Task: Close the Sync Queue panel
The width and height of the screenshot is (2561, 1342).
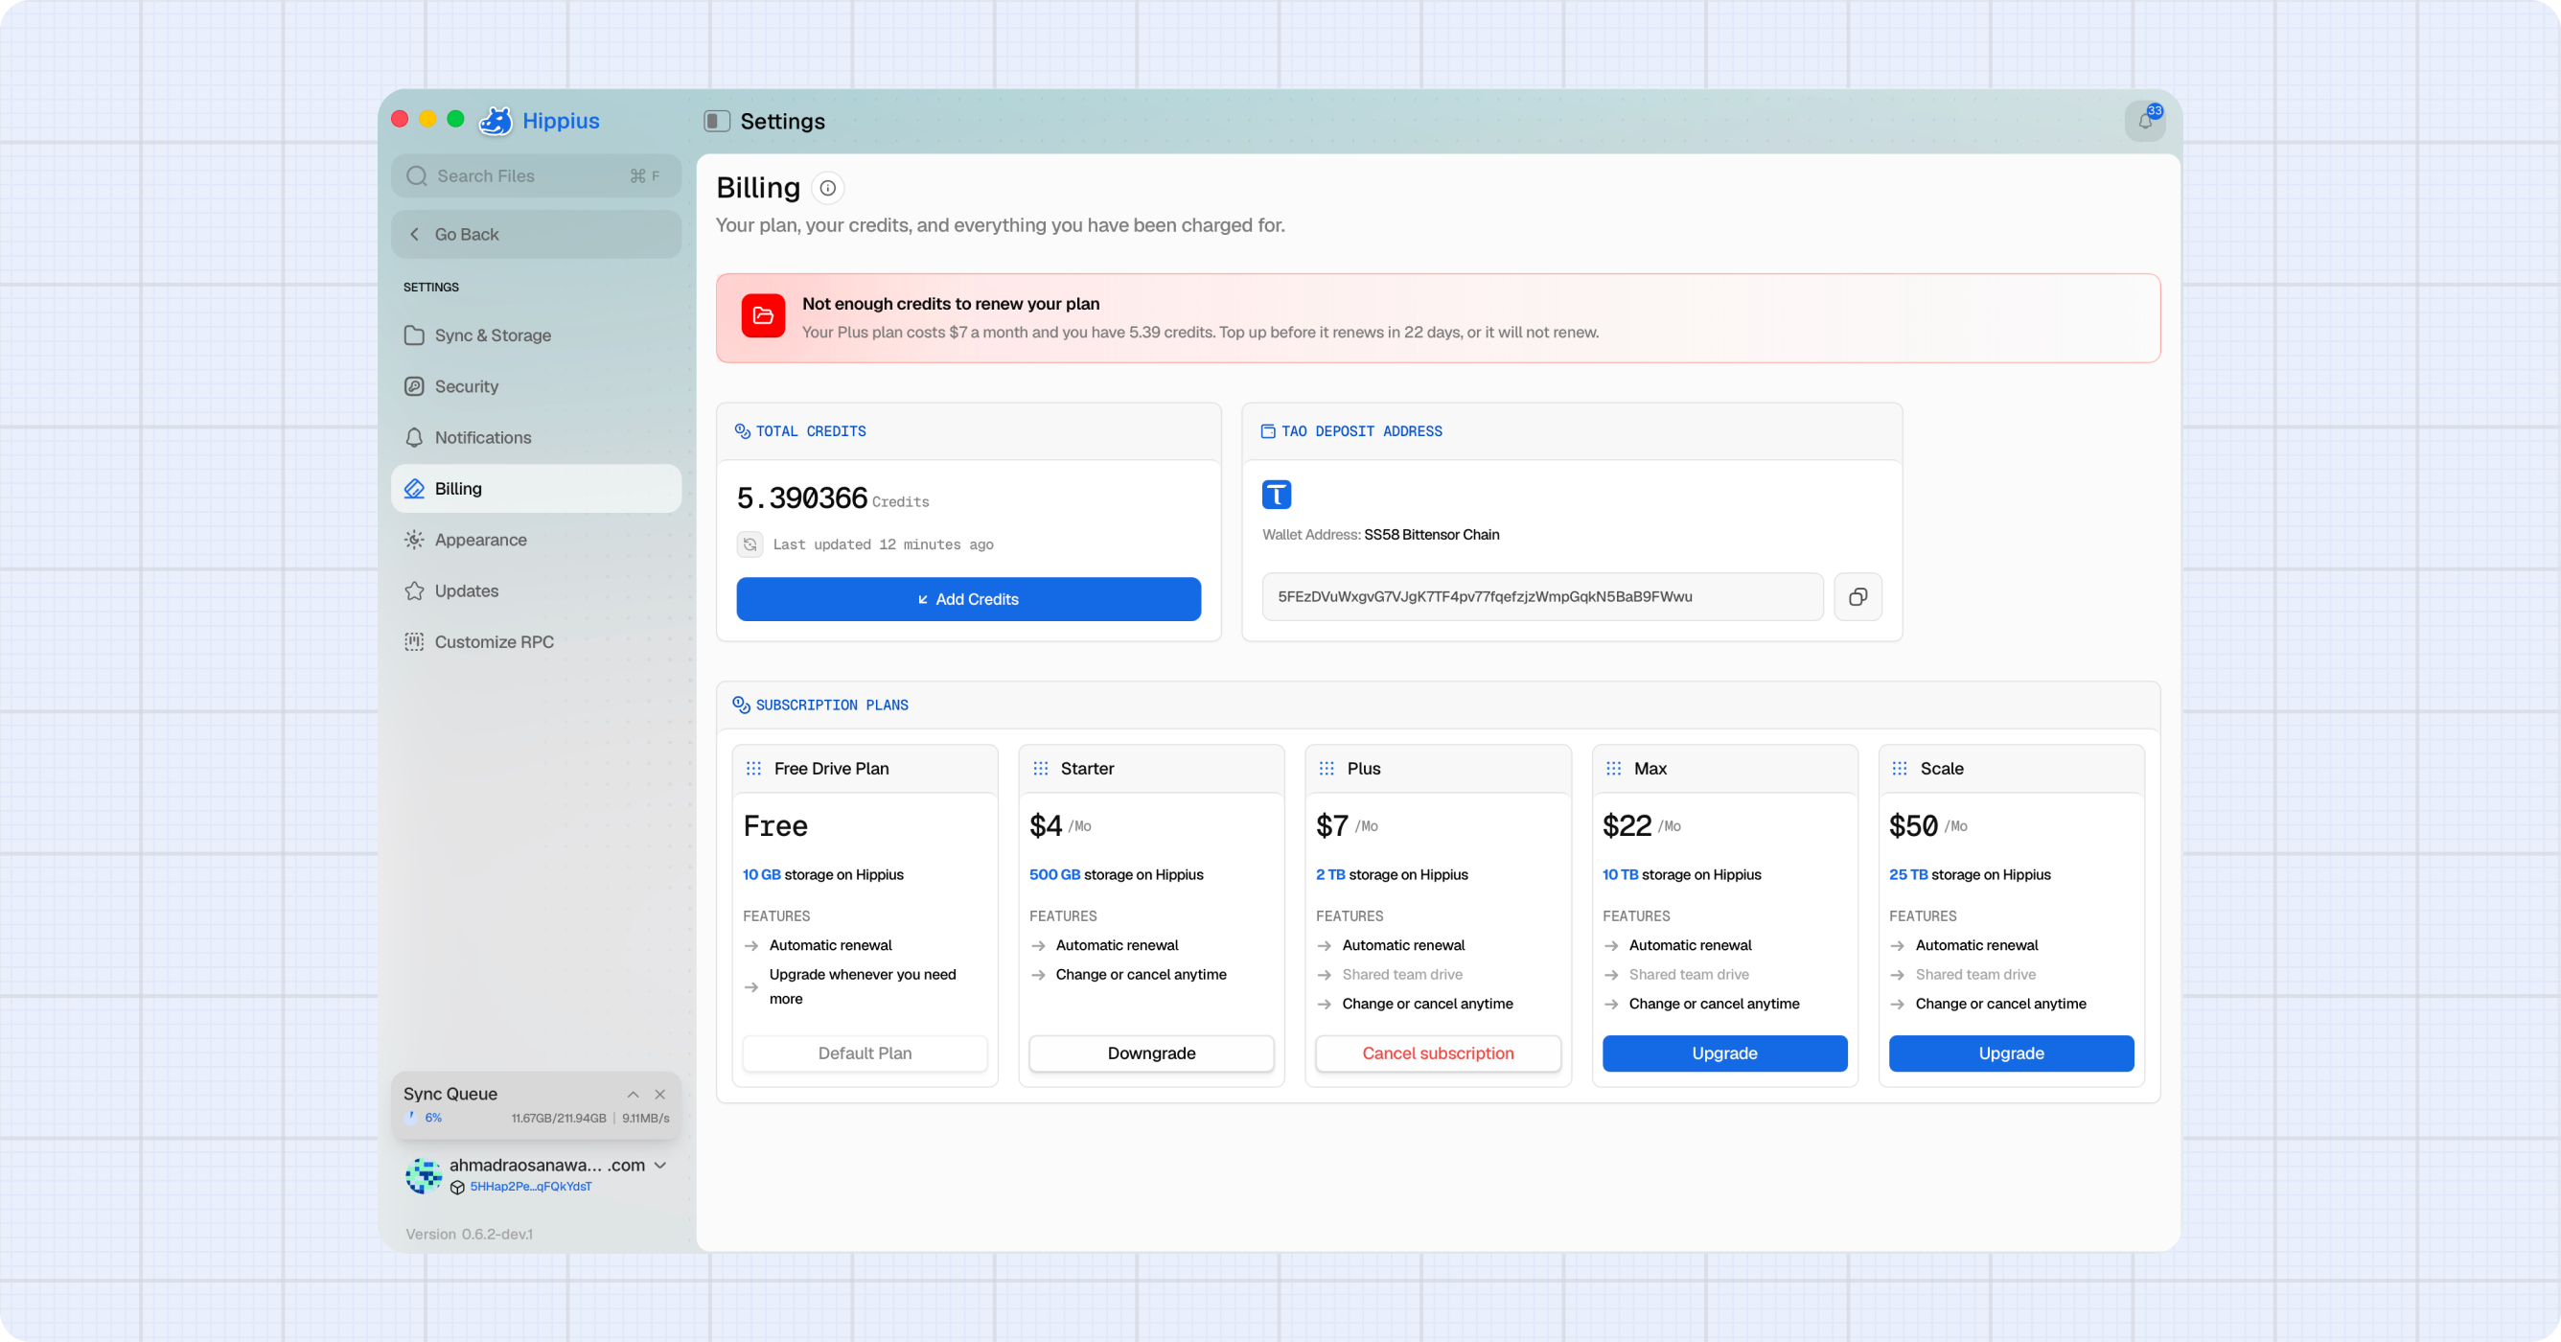Action: (660, 1095)
